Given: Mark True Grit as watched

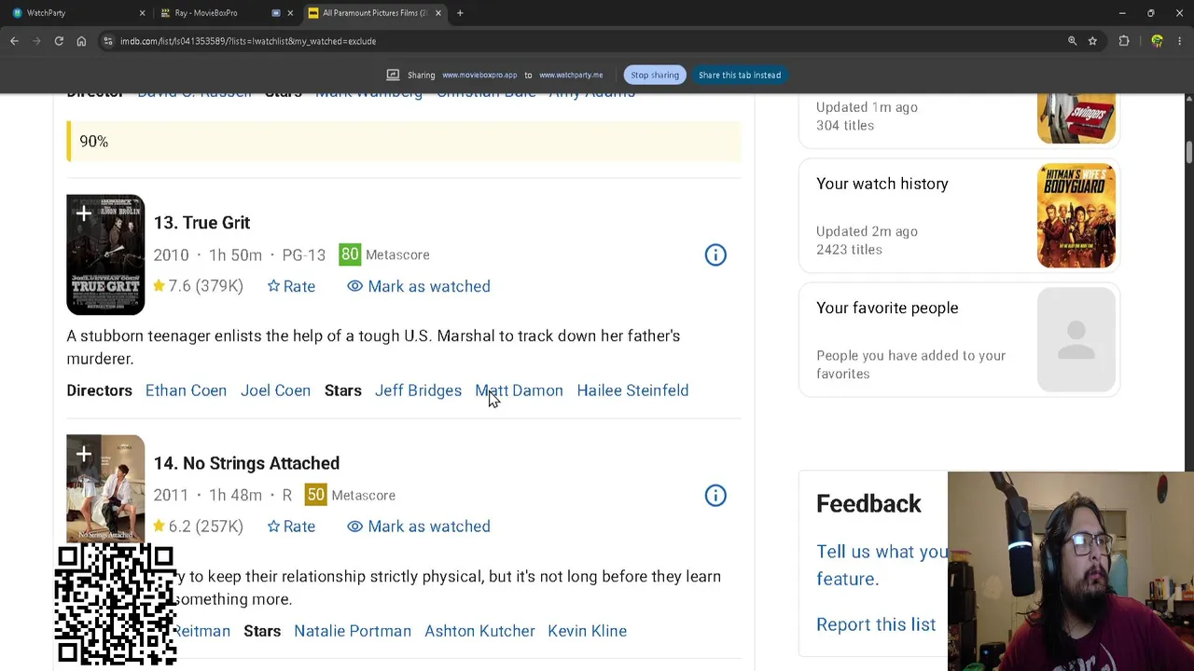Looking at the screenshot, I should [x=419, y=286].
